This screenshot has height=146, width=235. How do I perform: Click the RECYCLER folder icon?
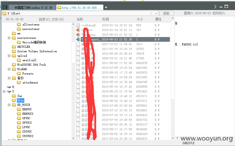[14, 47]
